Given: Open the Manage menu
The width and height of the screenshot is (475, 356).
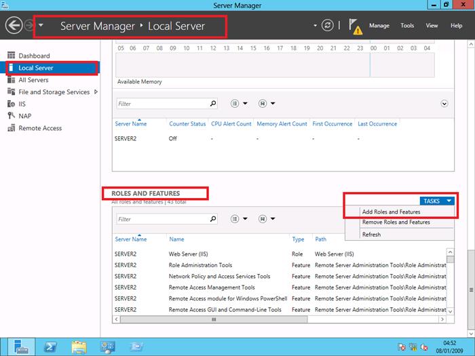Looking at the screenshot, I should 379,26.
